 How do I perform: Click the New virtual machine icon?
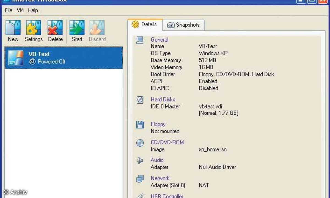[x=13, y=28]
